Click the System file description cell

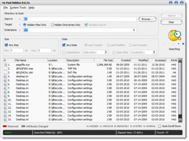(x=73, y=65)
